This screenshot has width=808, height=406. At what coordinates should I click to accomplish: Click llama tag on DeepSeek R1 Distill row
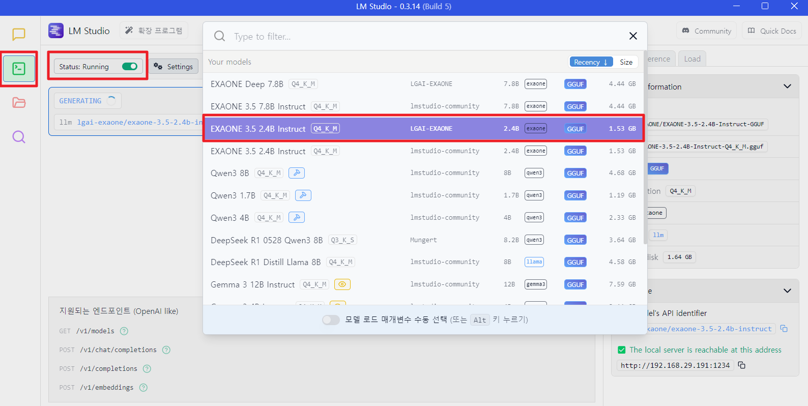coord(534,262)
